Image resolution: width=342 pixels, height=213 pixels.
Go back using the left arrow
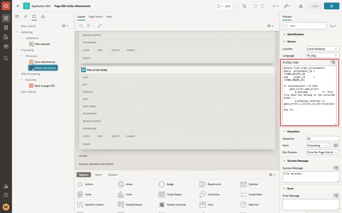18,6
